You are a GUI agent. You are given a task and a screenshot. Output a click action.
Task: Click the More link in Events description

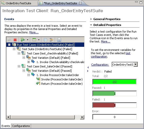point(34,32)
